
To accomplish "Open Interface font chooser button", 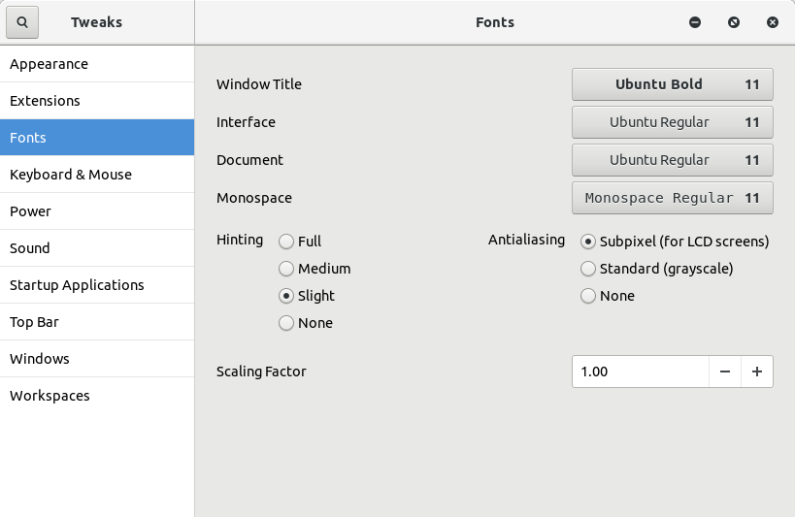I will point(672,122).
